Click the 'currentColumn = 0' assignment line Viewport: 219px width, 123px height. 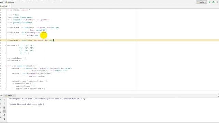coord(16,58)
